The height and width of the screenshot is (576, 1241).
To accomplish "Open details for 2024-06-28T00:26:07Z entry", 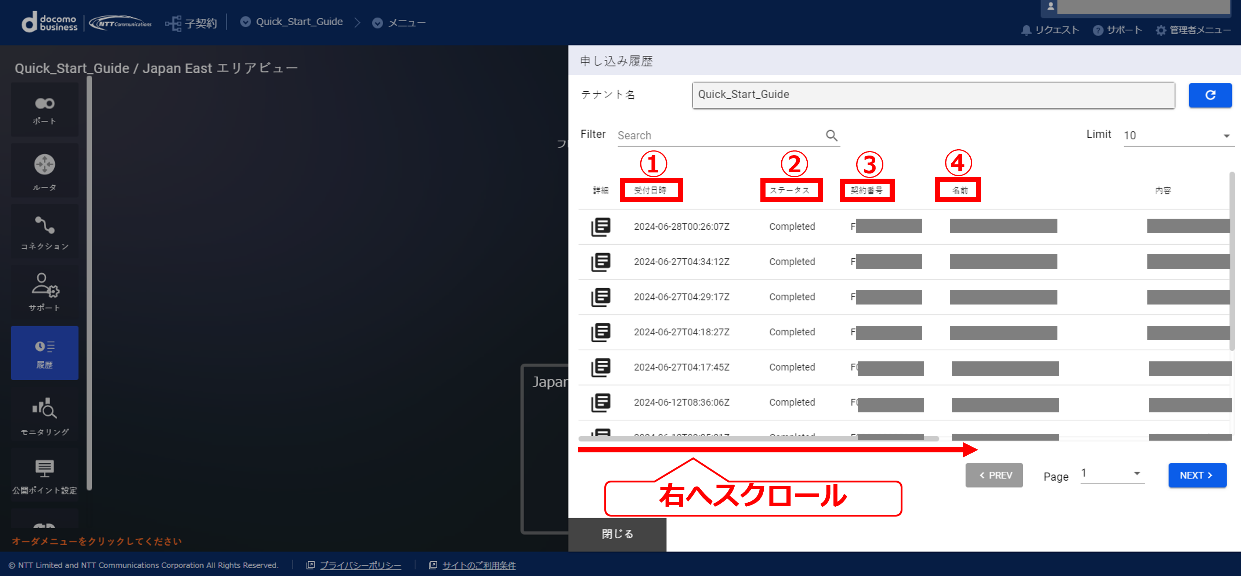I will 600,227.
